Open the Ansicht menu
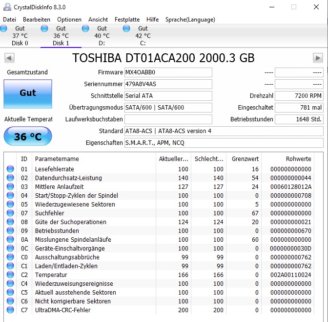This screenshot has height=322, width=328. (98, 20)
